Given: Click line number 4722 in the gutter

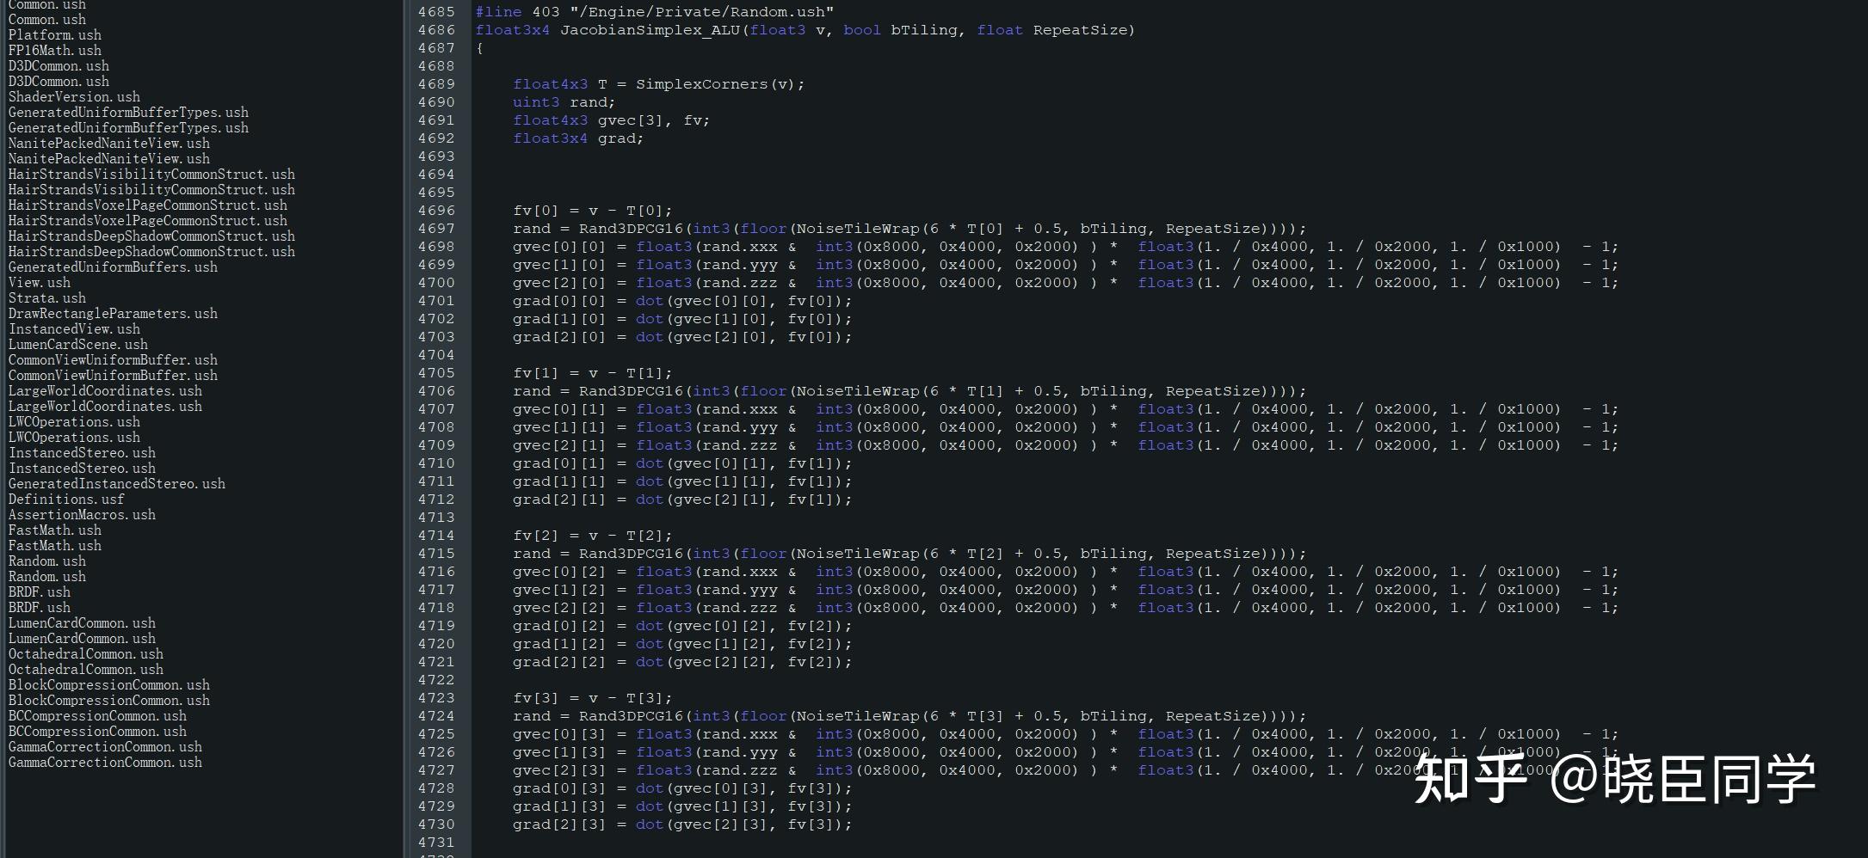Looking at the screenshot, I should click(x=436, y=680).
